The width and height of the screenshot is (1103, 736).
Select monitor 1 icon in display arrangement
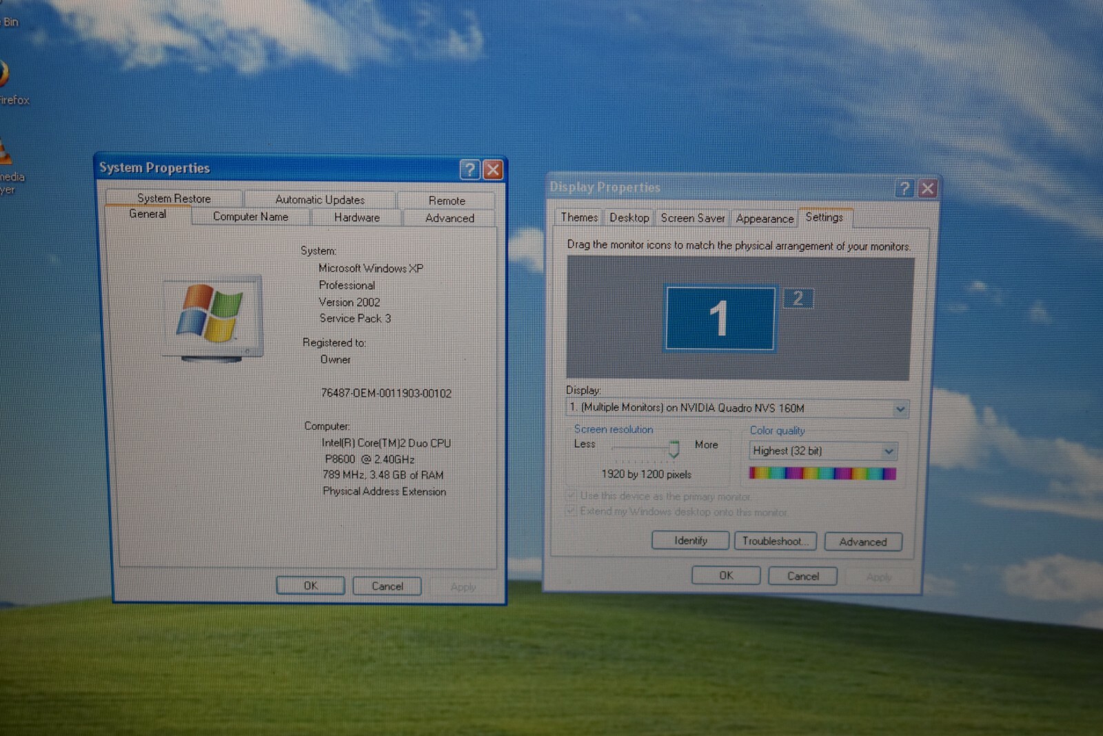pos(720,319)
